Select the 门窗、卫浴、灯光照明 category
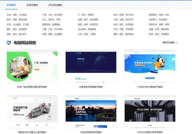This screenshot has height=134, width=192. 52,29
